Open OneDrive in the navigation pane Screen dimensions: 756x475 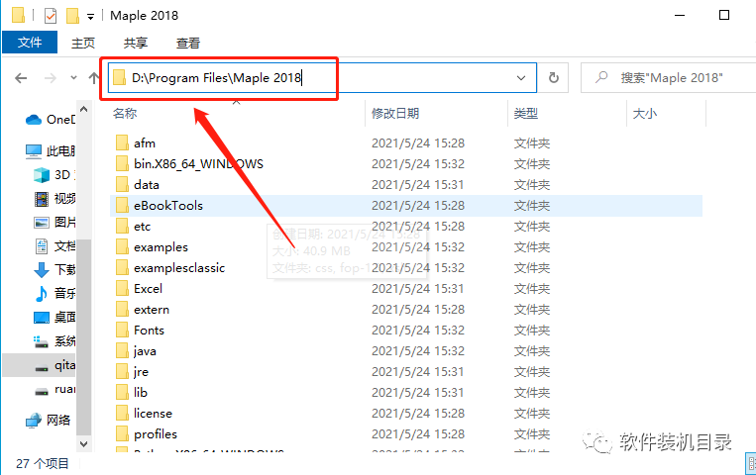point(51,119)
